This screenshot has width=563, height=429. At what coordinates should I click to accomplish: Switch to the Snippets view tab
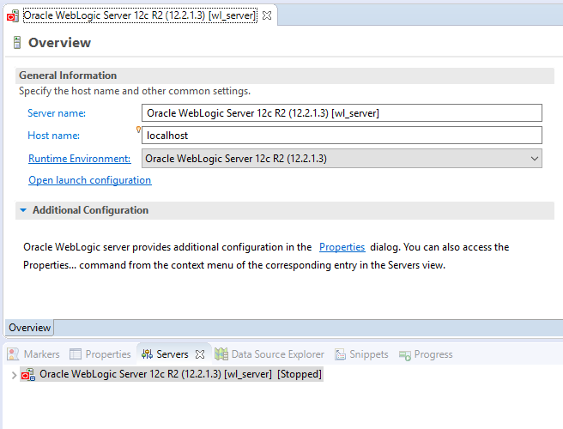(361, 354)
